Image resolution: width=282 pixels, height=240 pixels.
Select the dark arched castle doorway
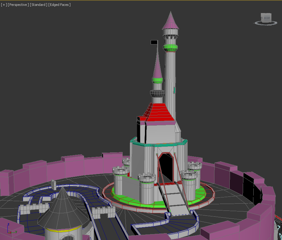tap(167, 166)
